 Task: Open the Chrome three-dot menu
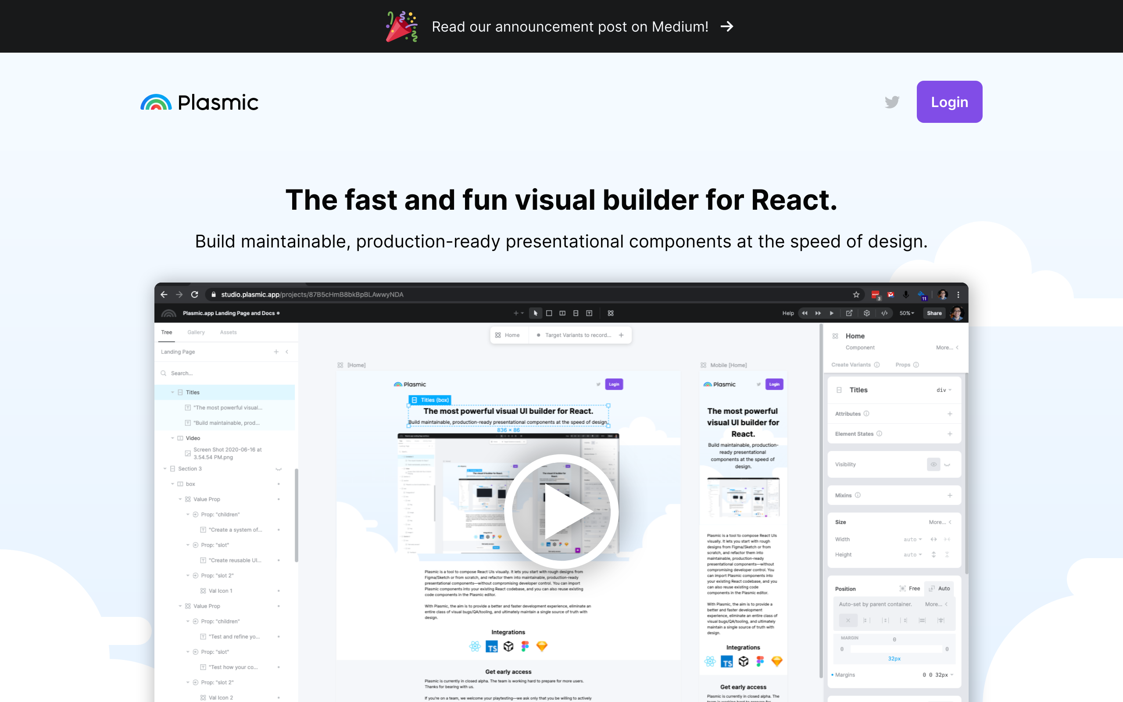pyautogui.click(x=958, y=294)
